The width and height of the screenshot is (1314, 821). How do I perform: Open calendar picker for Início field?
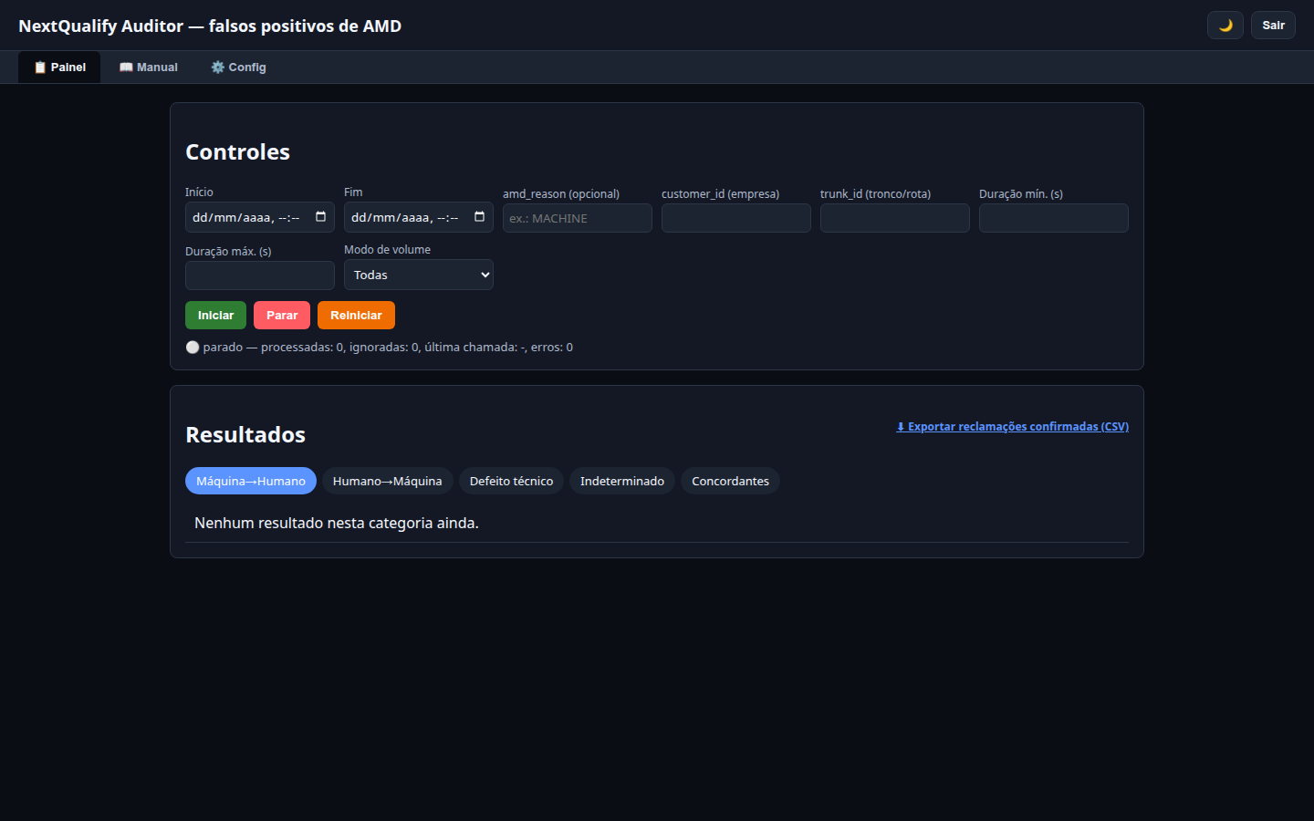click(x=320, y=217)
